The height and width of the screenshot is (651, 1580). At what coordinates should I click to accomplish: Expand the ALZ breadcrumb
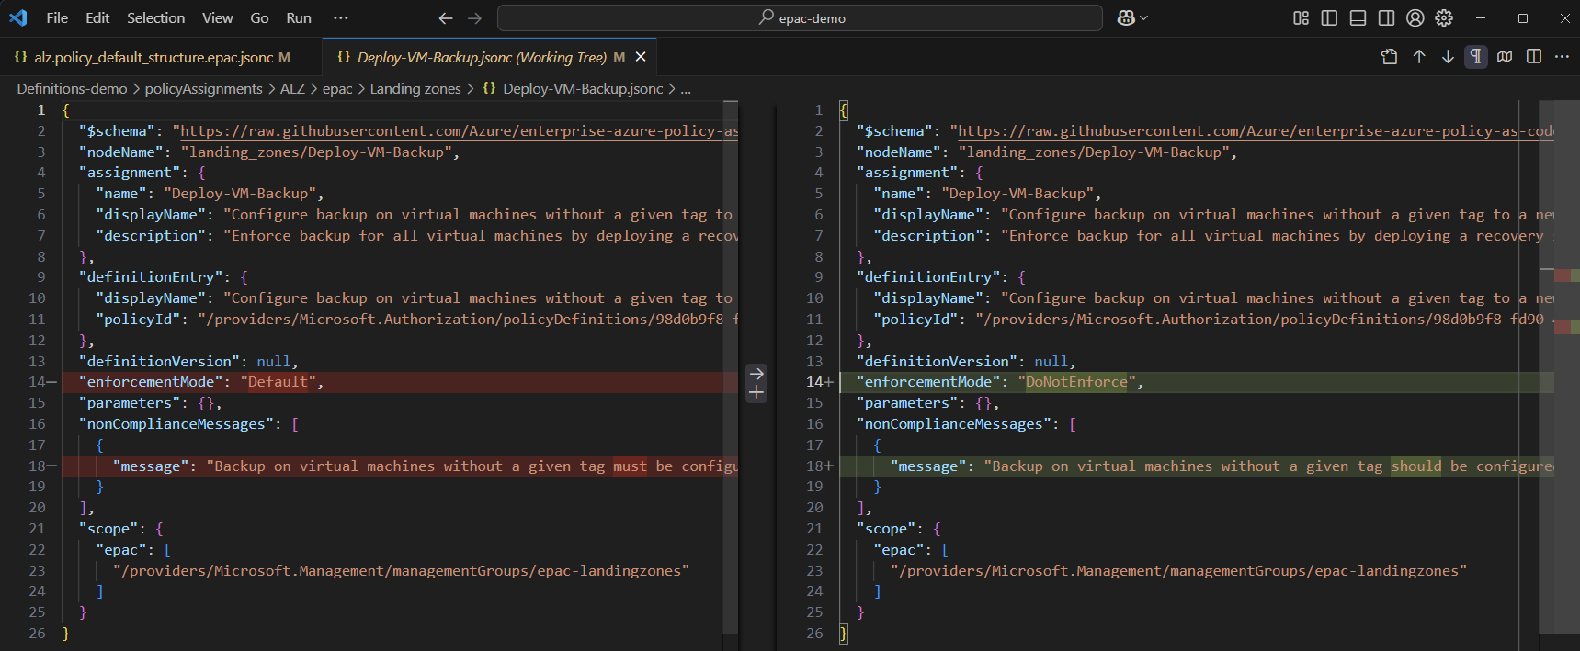click(292, 88)
